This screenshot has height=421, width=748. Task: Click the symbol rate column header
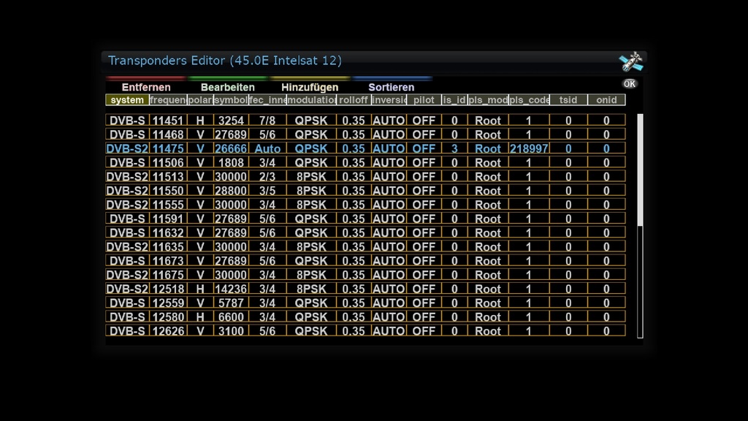(x=231, y=99)
